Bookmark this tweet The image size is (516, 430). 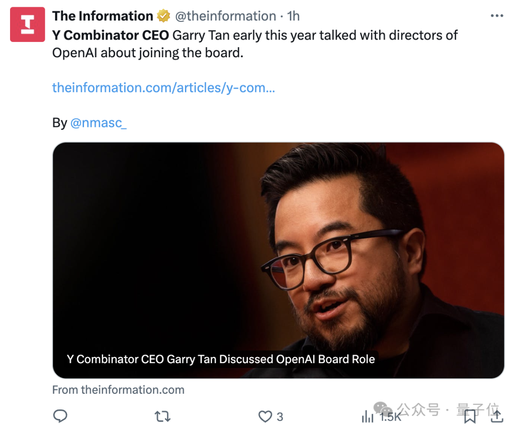(470, 416)
